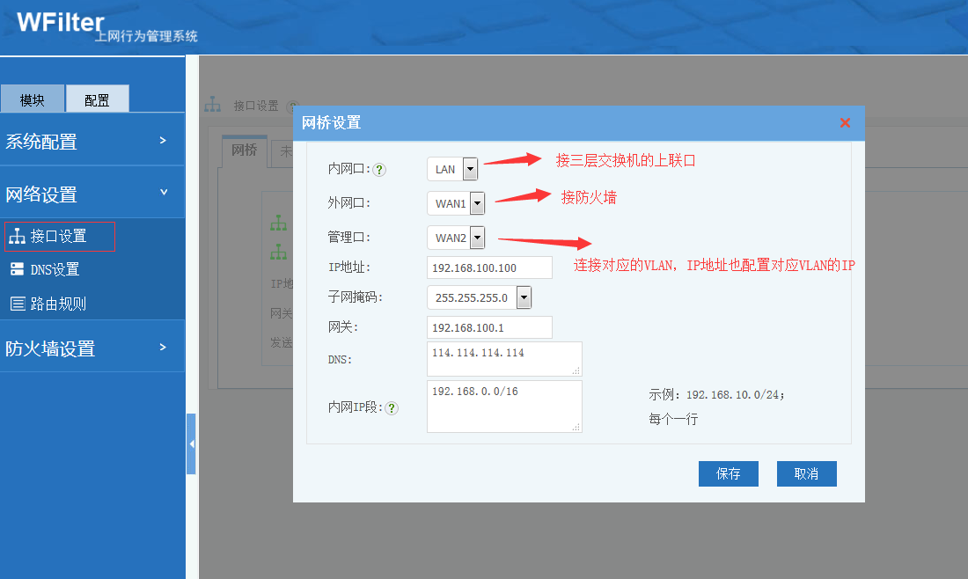
Task: Open the 管理口 WAN2 dropdown
Action: (477, 238)
